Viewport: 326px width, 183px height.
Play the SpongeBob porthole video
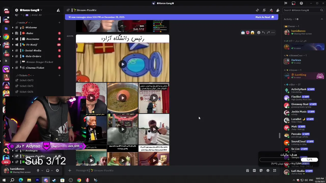[x=123, y=64]
